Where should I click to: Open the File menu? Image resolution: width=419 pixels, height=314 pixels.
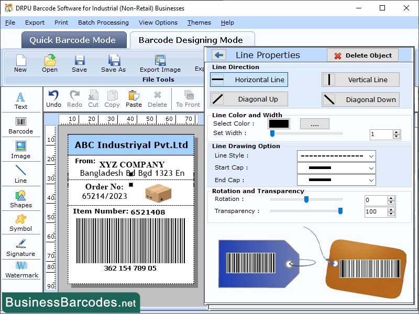point(10,23)
